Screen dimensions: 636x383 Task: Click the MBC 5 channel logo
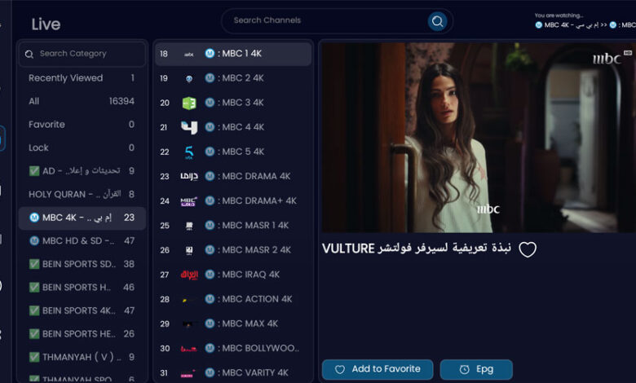[189, 152]
